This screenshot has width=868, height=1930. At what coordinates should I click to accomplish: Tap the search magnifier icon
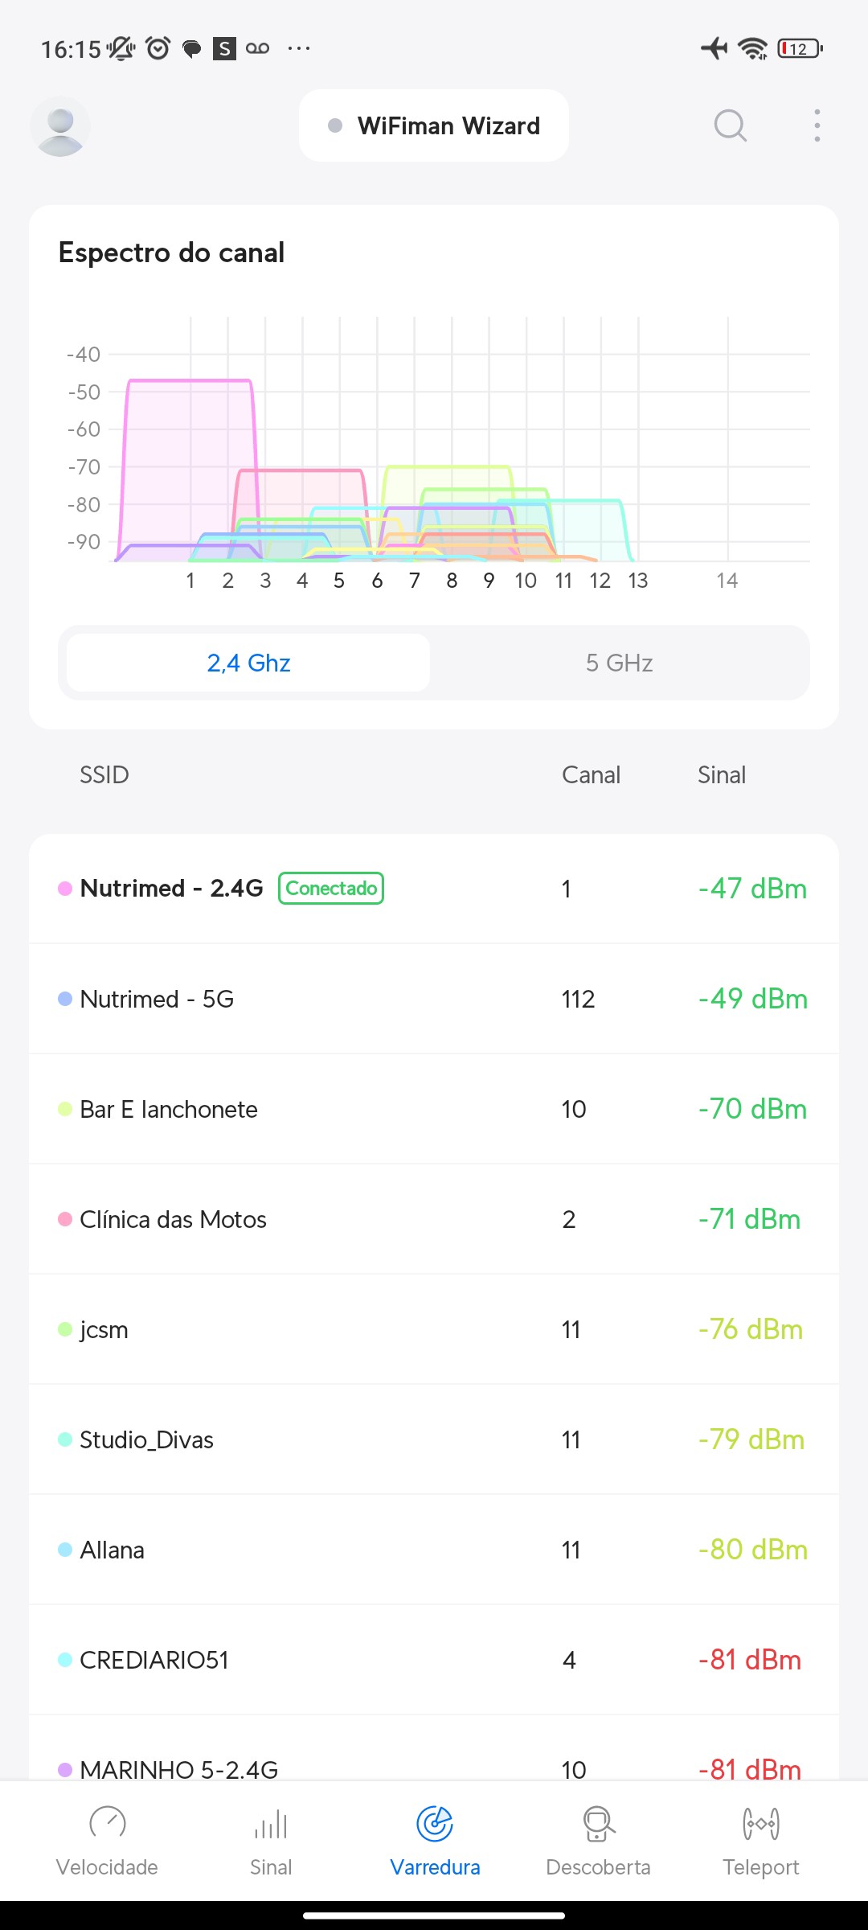(730, 125)
